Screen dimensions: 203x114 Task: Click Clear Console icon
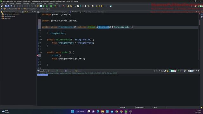(x=165, y=71)
